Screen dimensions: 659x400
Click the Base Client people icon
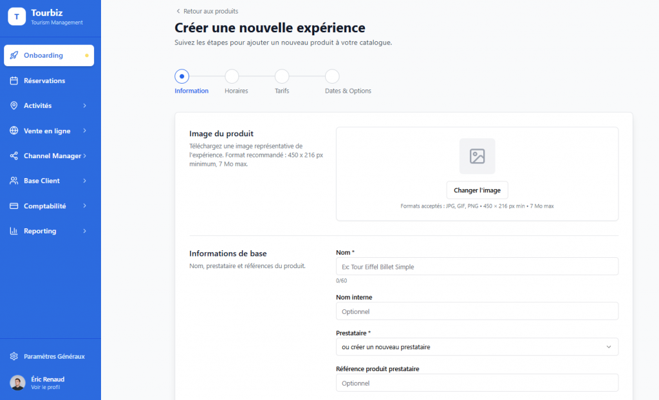(14, 181)
